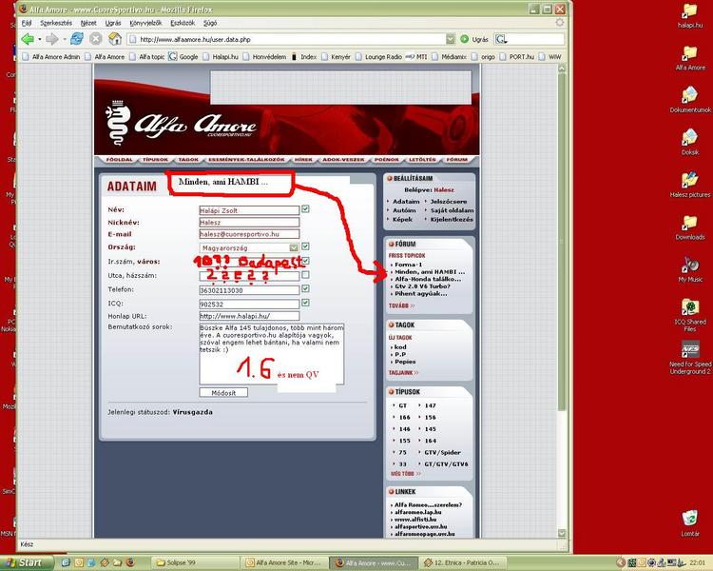Viewport: 713px width, 571px height.
Task: Click the Kijelentkezés link
Action: tap(452, 219)
